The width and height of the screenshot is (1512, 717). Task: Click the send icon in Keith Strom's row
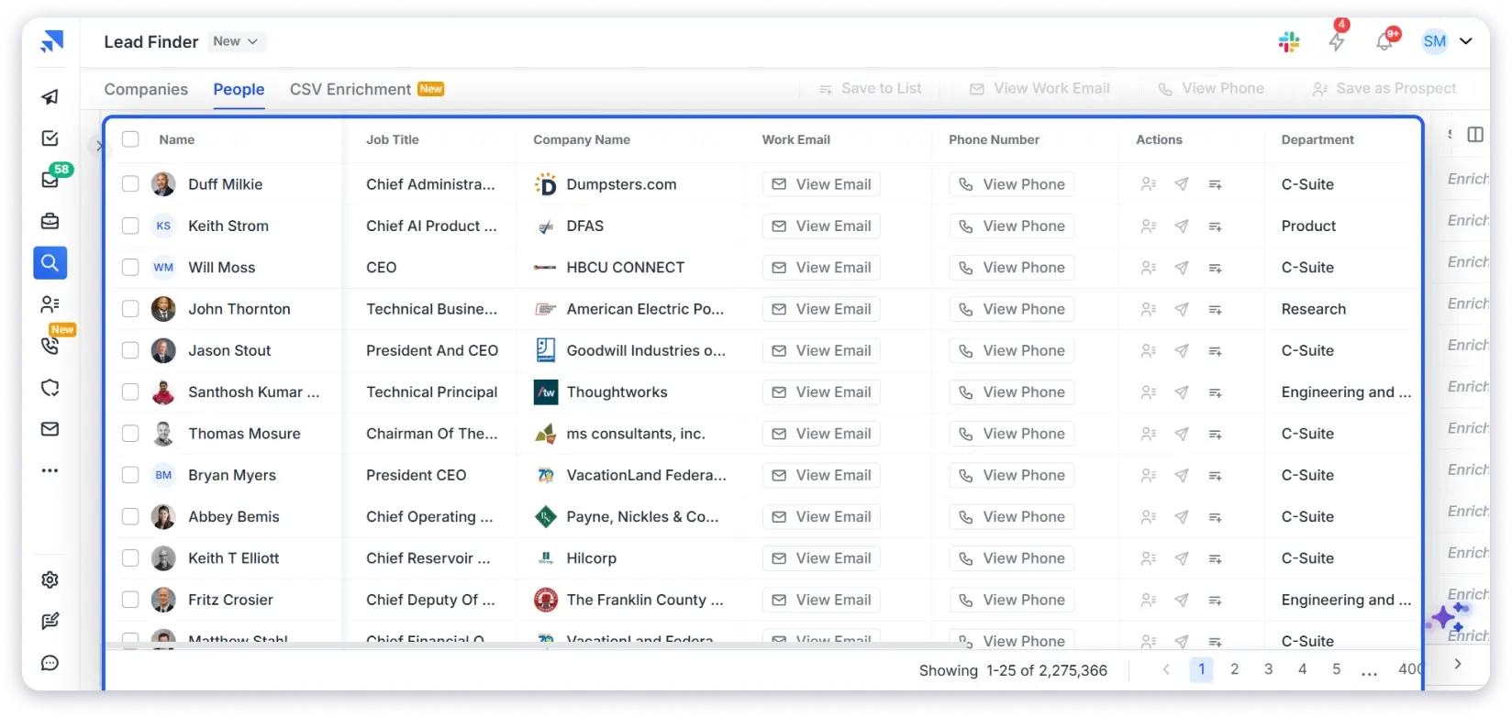click(x=1182, y=226)
